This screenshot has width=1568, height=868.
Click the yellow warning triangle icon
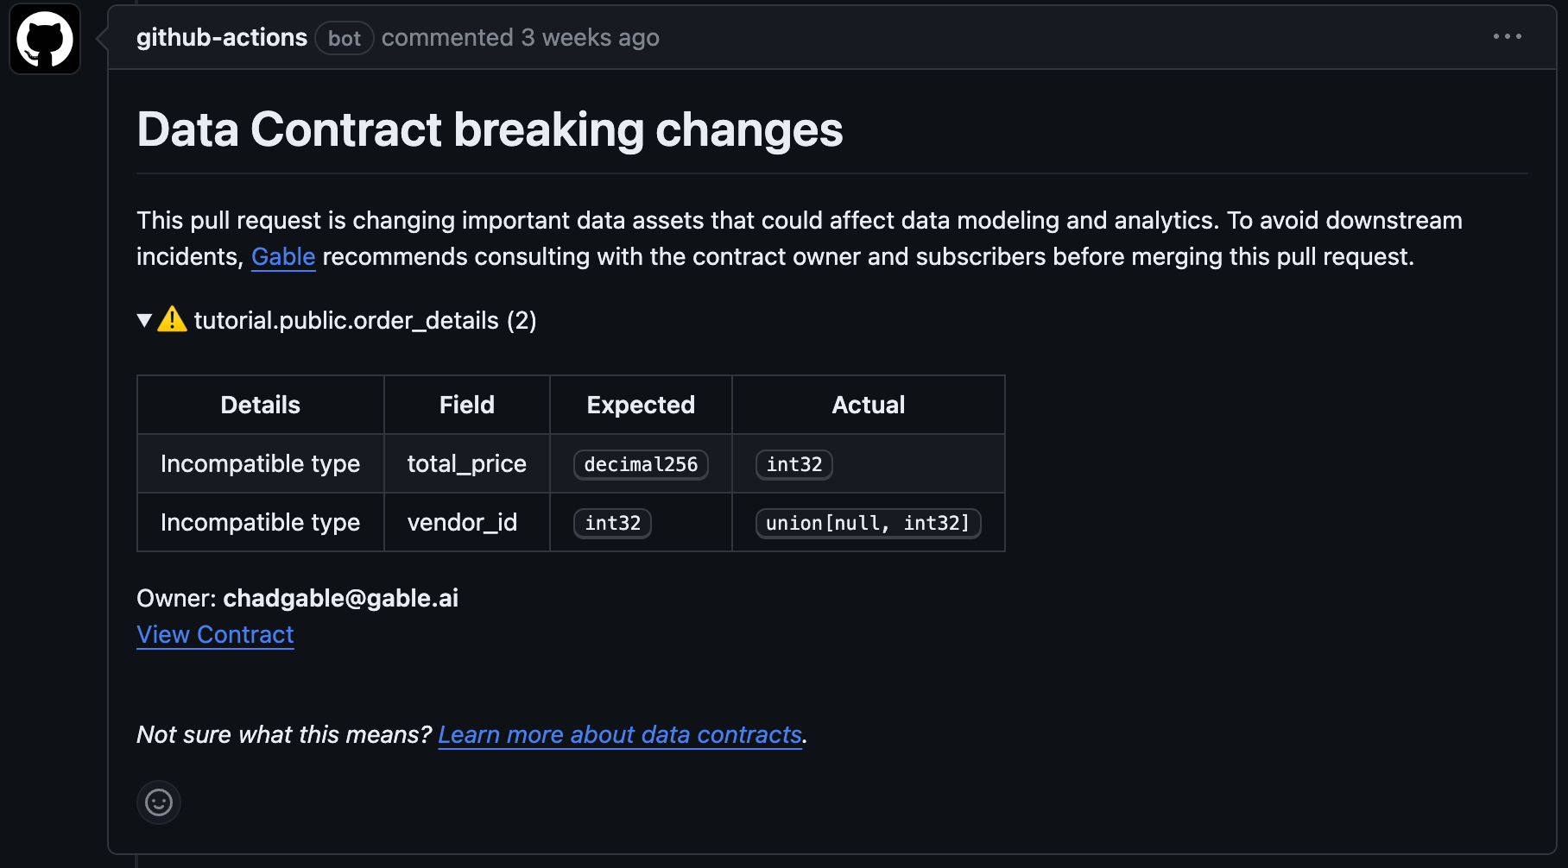click(x=173, y=319)
